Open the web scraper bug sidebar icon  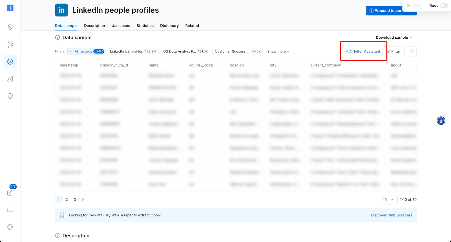pyautogui.click(x=10, y=44)
